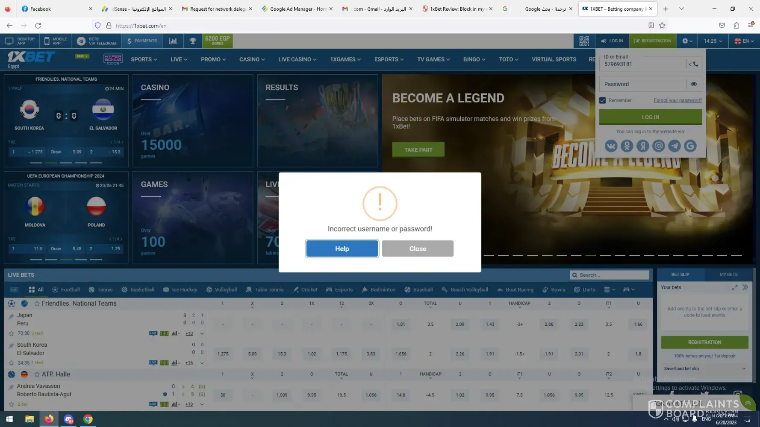Log in via VK icon
760x427 pixels.
point(611,146)
